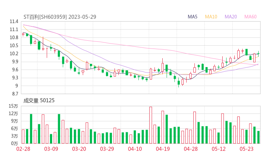The height and width of the screenshot is (157, 264).
Task: Click the 11.4 price axis label
Action: coord(14,21)
